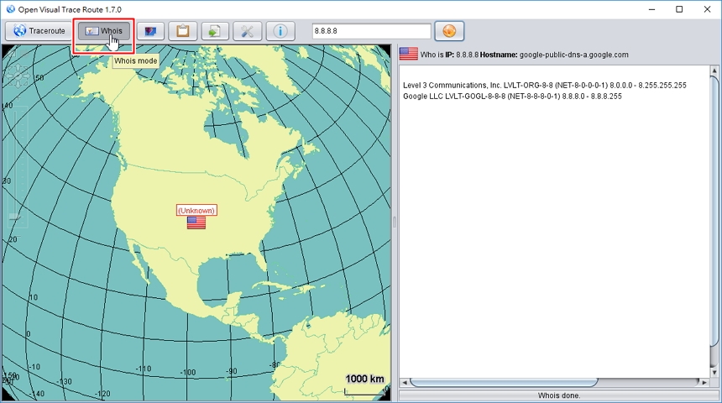Click the map pan navigation arrows control
Viewport: 722px width, 403px height.
click(18, 76)
